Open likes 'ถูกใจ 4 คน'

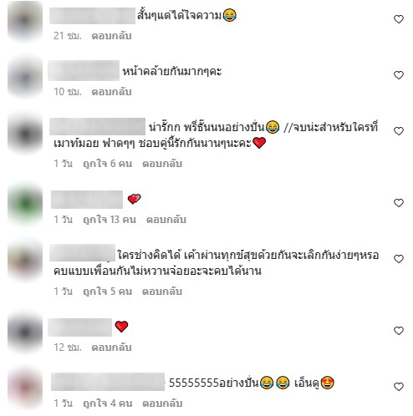(x=108, y=403)
